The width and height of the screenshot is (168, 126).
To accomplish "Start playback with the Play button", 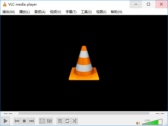I will [x=6, y=121].
